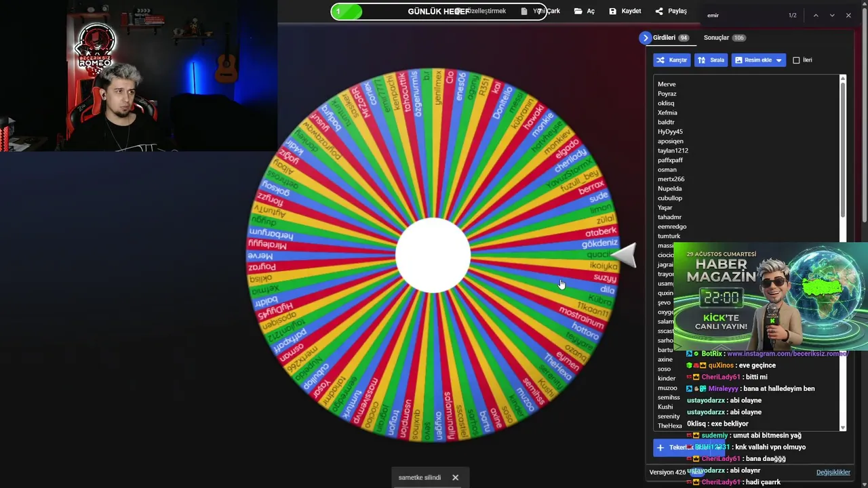This screenshot has width=868, height=488.
Task: Click the Günlük Hedef progress bar
Action: (x=438, y=12)
